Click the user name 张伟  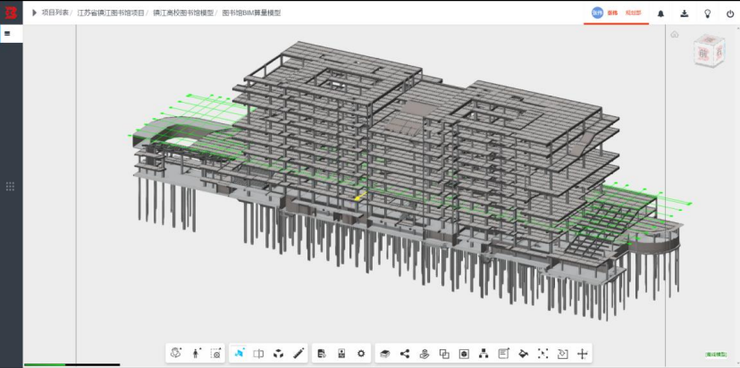tap(612, 13)
